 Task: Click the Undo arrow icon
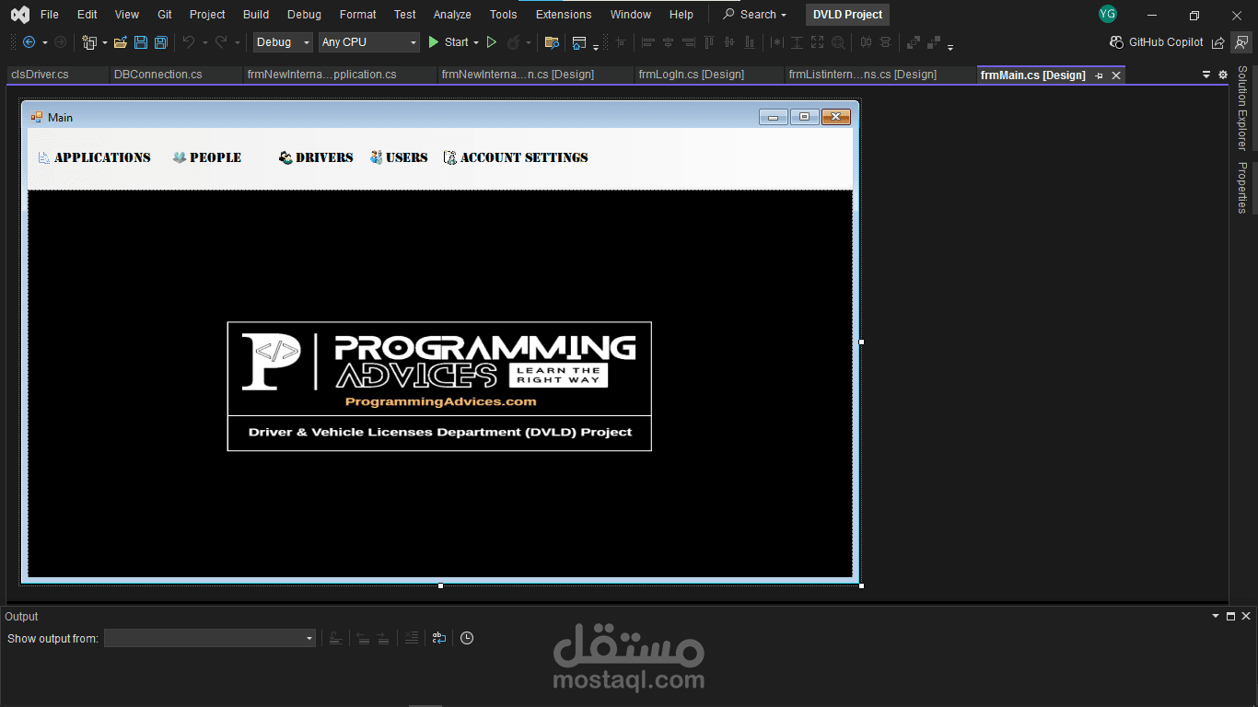click(x=188, y=42)
